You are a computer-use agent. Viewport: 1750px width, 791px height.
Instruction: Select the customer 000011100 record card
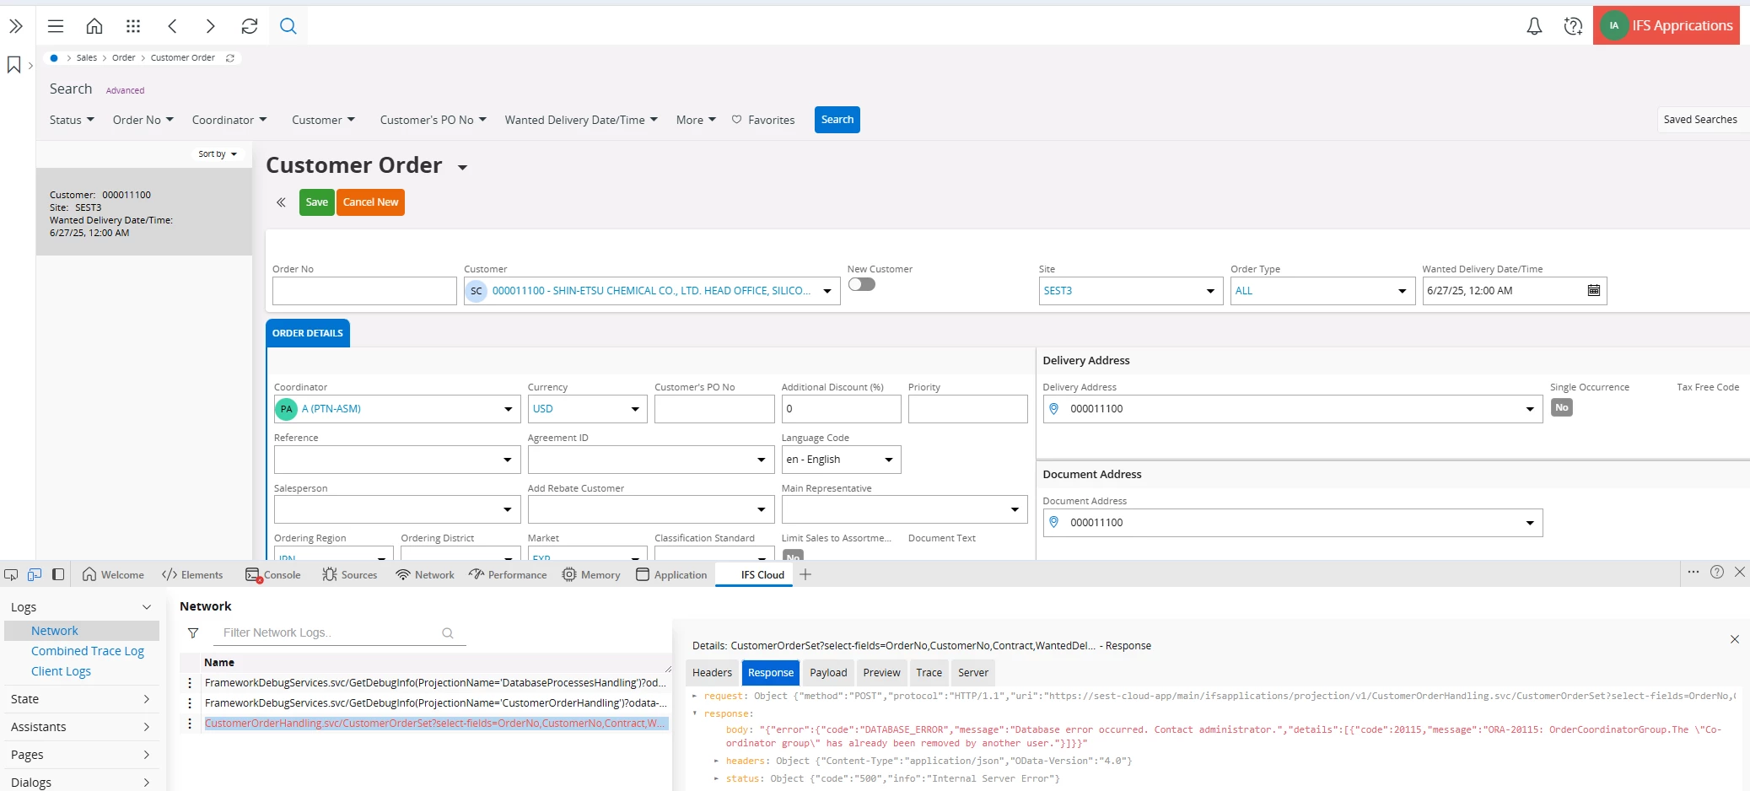144,212
